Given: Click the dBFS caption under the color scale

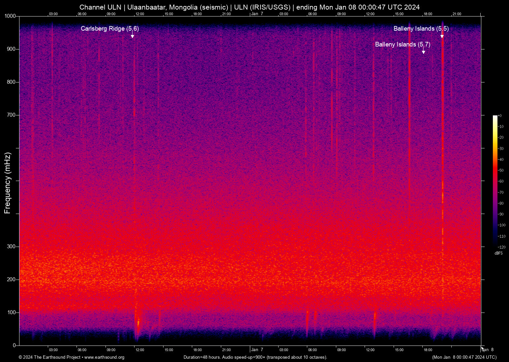Looking at the screenshot, I should (x=498, y=253).
